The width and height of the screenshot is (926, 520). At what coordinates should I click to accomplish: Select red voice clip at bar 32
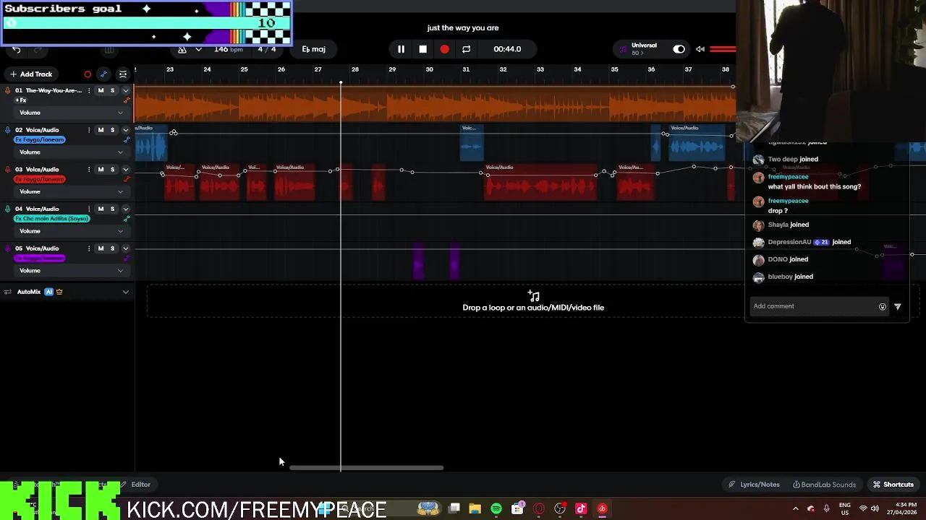tap(541, 183)
